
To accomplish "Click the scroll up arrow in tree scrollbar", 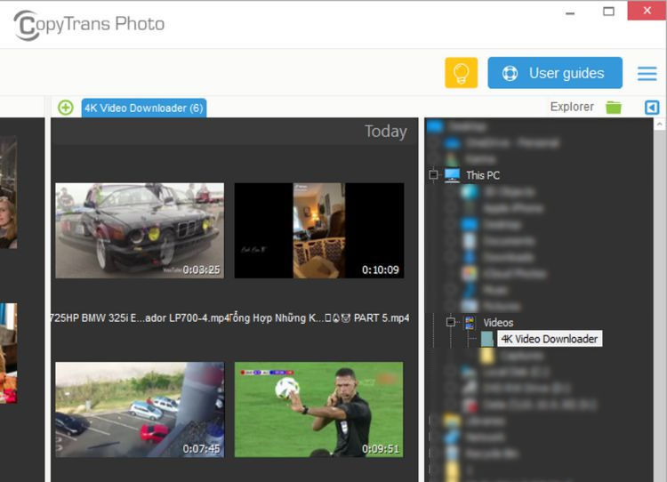I will 659,125.
